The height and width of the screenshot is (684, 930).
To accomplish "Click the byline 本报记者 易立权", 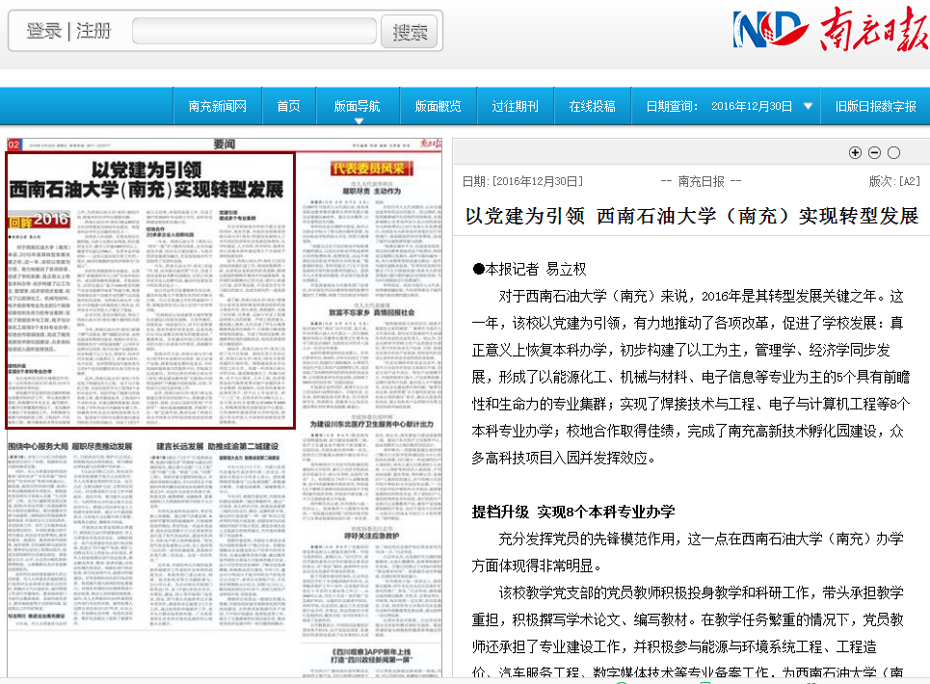I will 529,269.
